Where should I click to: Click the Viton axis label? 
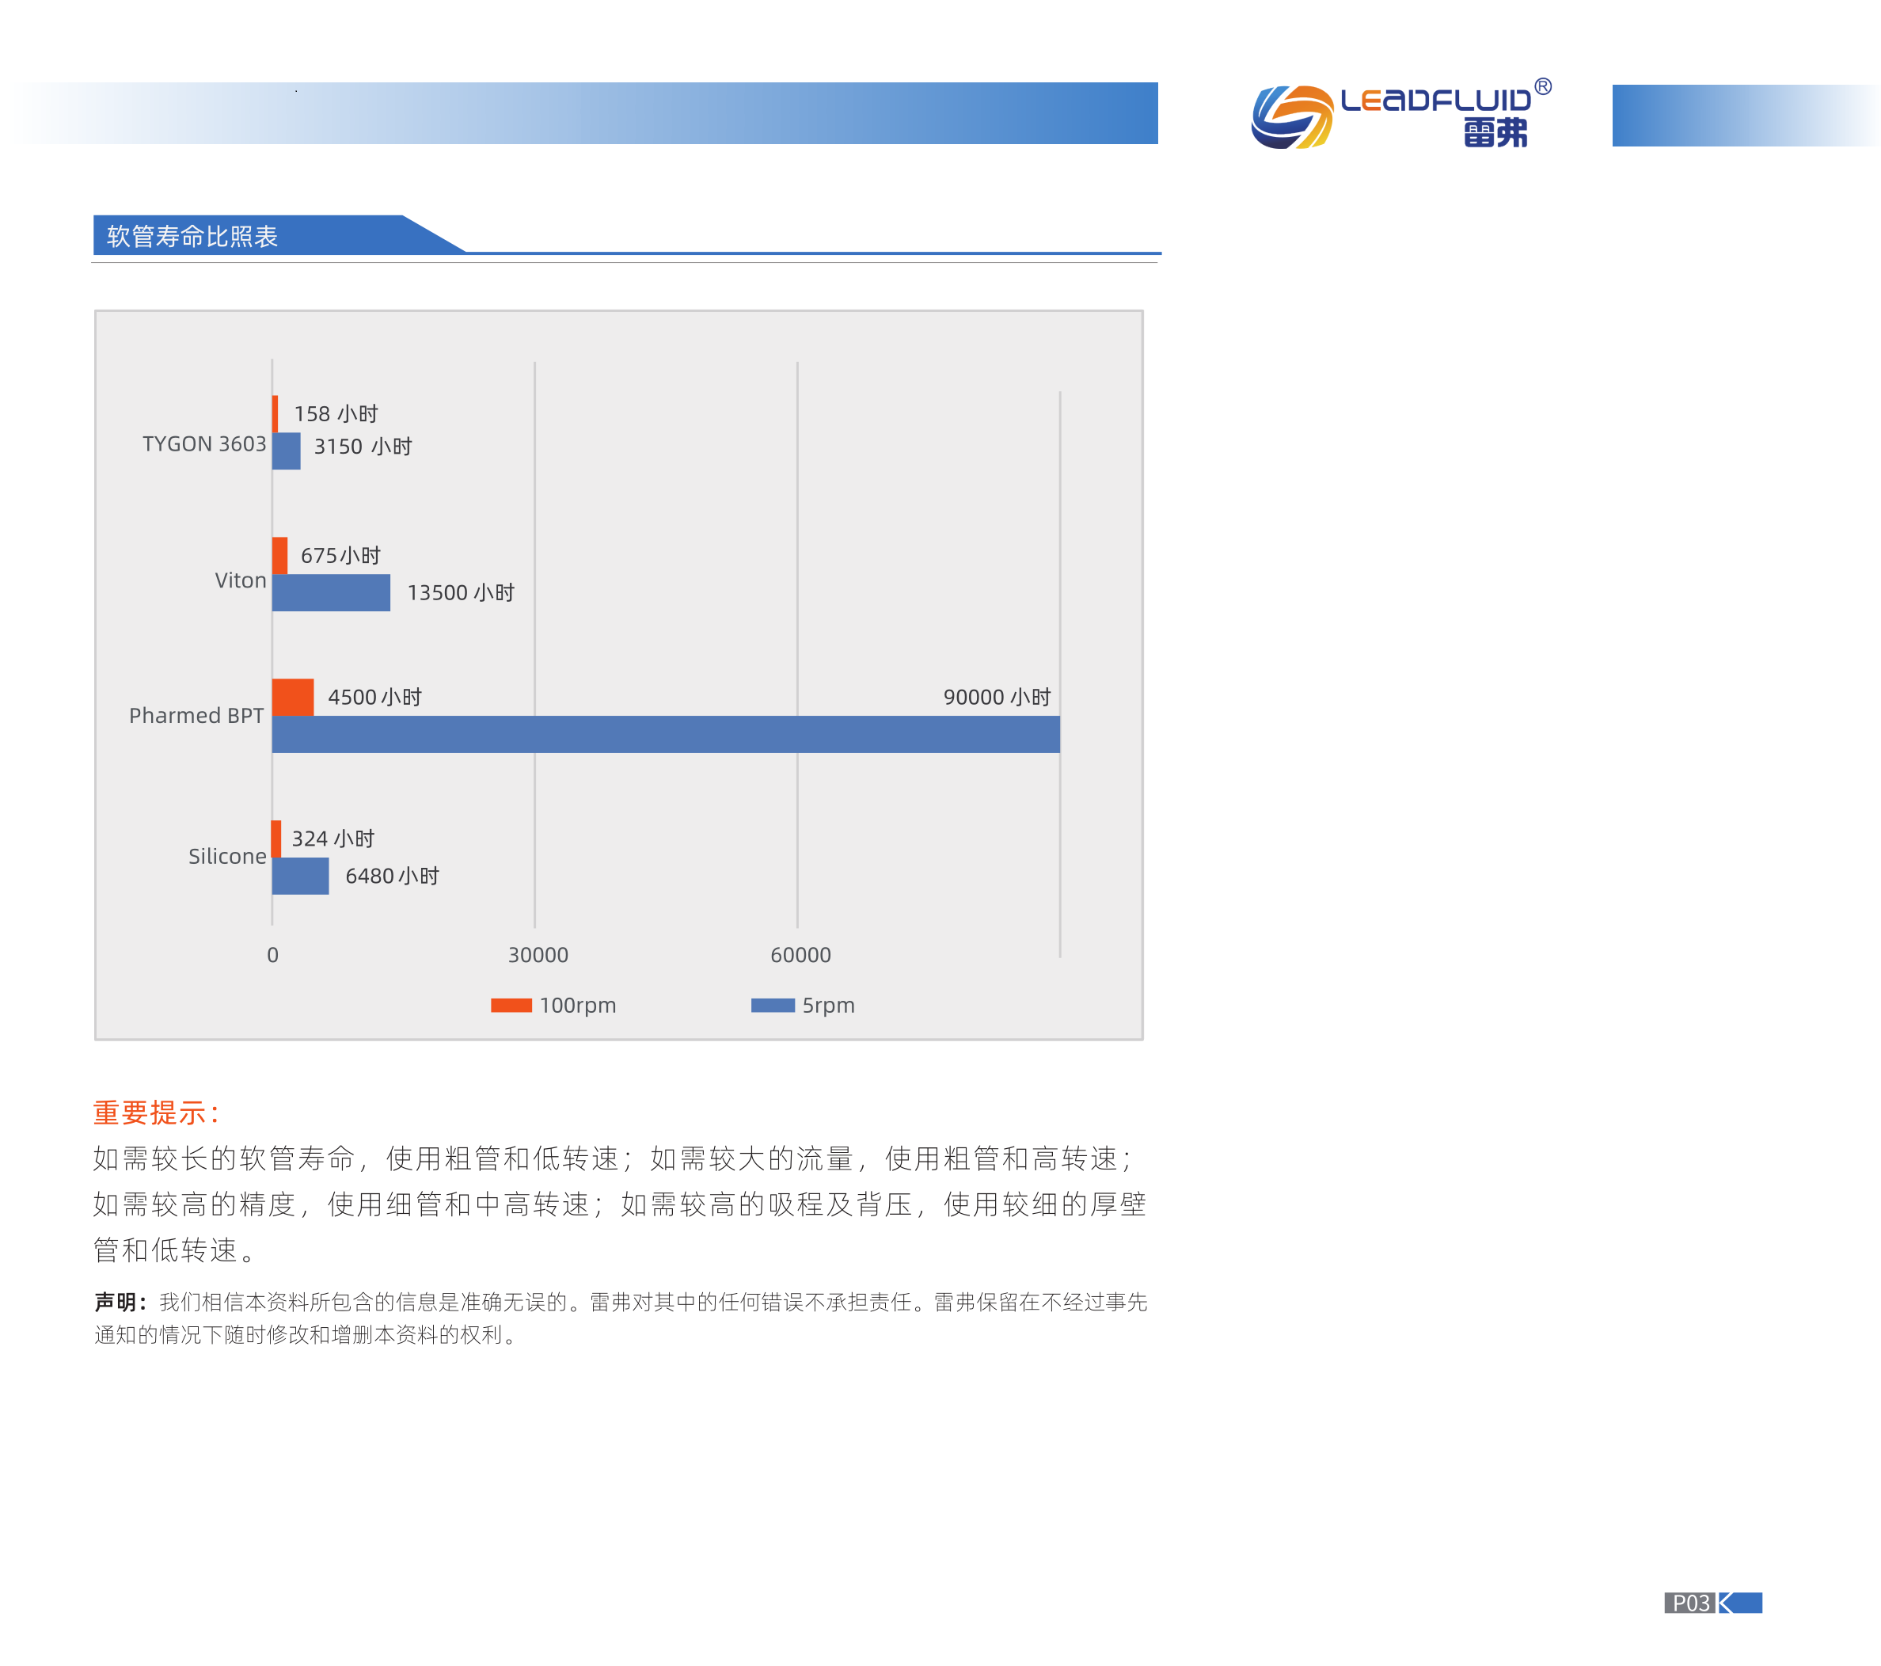pos(240,580)
